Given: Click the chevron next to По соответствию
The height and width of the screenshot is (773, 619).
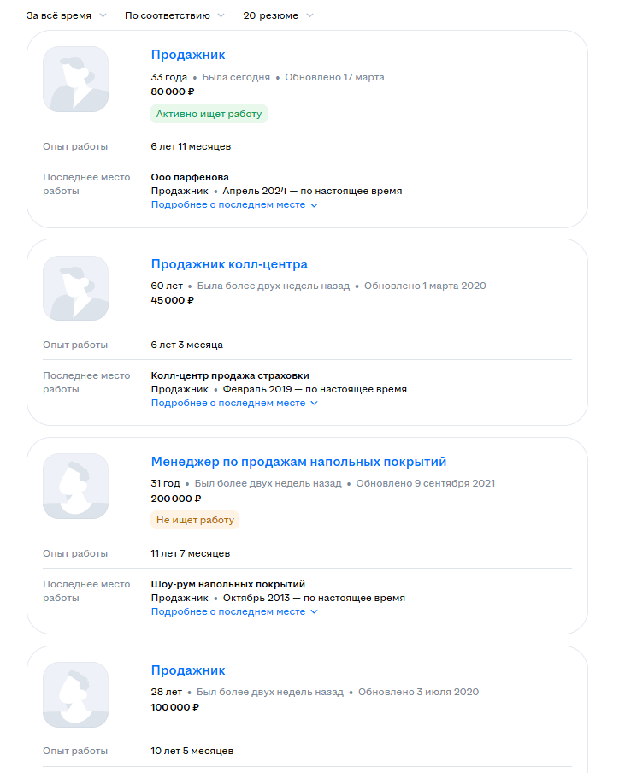Looking at the screenshot, I should pos(221,15).
